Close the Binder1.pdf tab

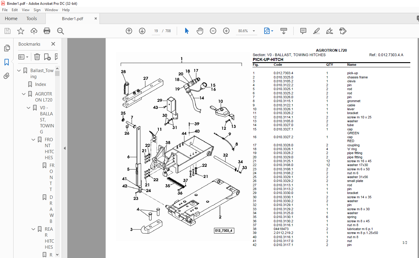(96, 19)
